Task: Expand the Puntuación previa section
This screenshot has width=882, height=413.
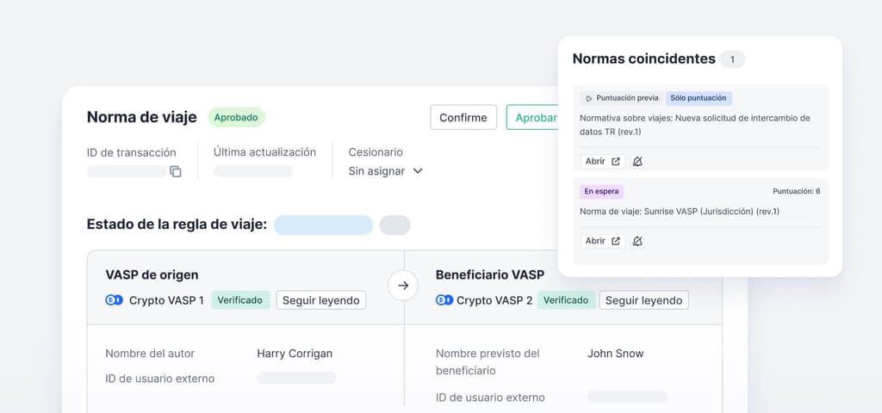Action: point(620,98)
